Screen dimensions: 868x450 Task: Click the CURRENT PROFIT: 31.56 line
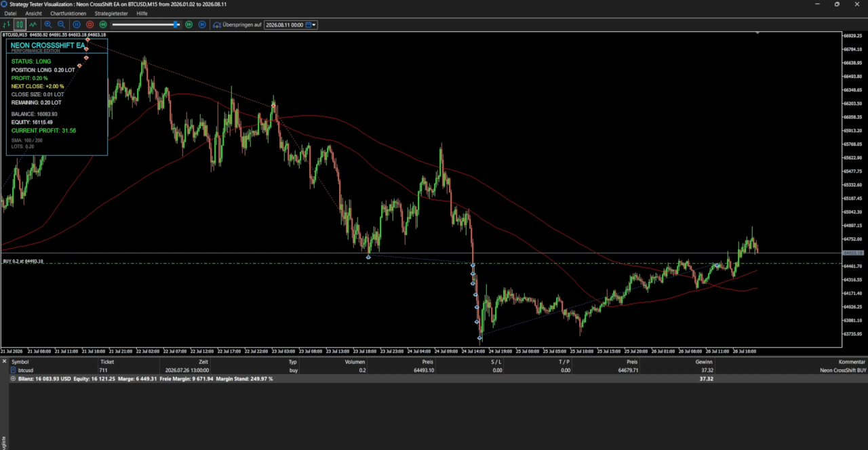pos(43,130)
